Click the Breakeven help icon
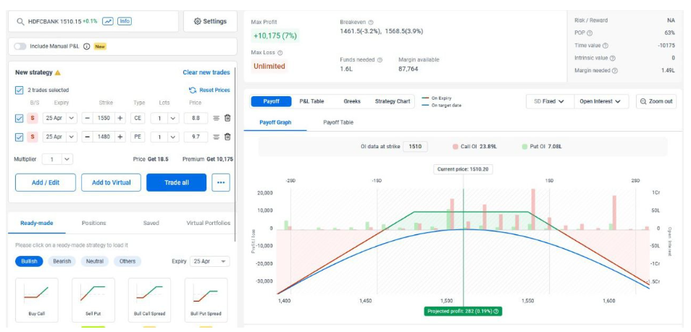This screenshot has width=691, height=332. point(371,22)
